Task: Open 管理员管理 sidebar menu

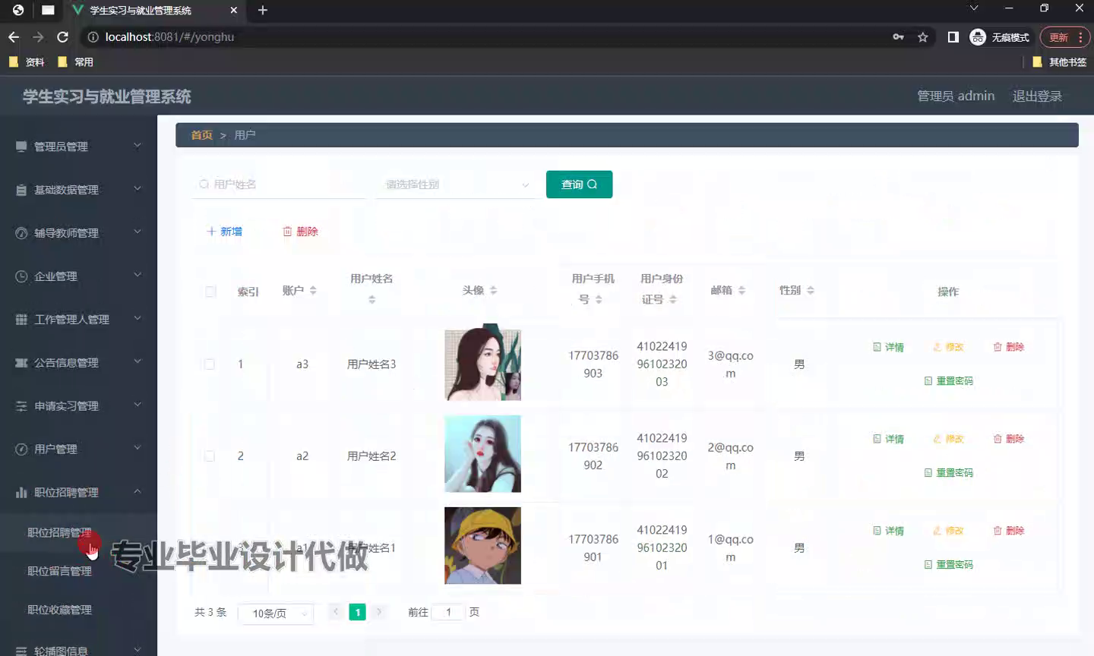Action: pyautogui.click(x=78, y=146)
